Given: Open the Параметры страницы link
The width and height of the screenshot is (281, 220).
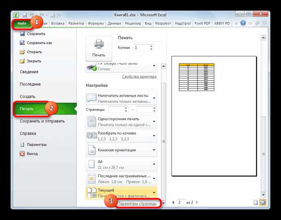Looking at the screenshot, I should pos(137,204).
